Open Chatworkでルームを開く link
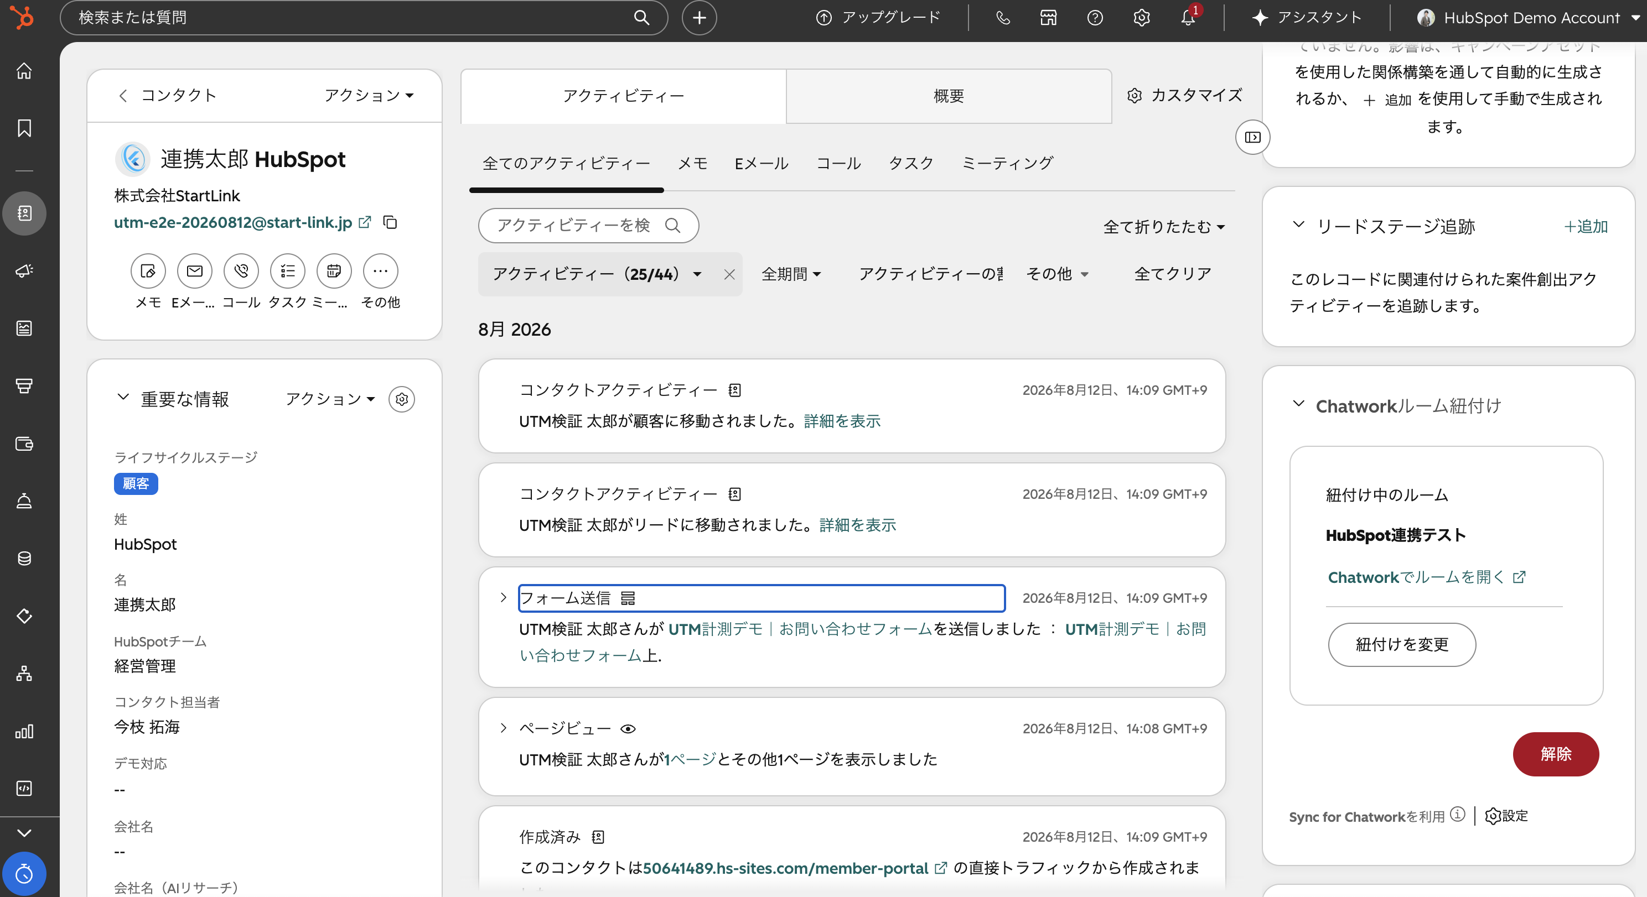 pos(1426,577)
